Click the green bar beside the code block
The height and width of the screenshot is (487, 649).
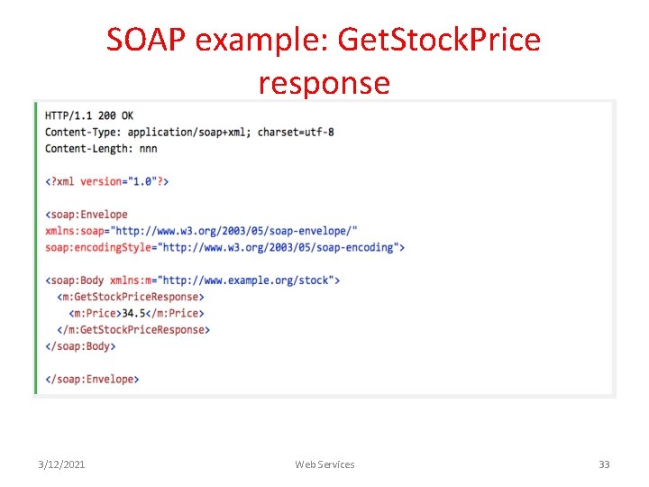35,248
